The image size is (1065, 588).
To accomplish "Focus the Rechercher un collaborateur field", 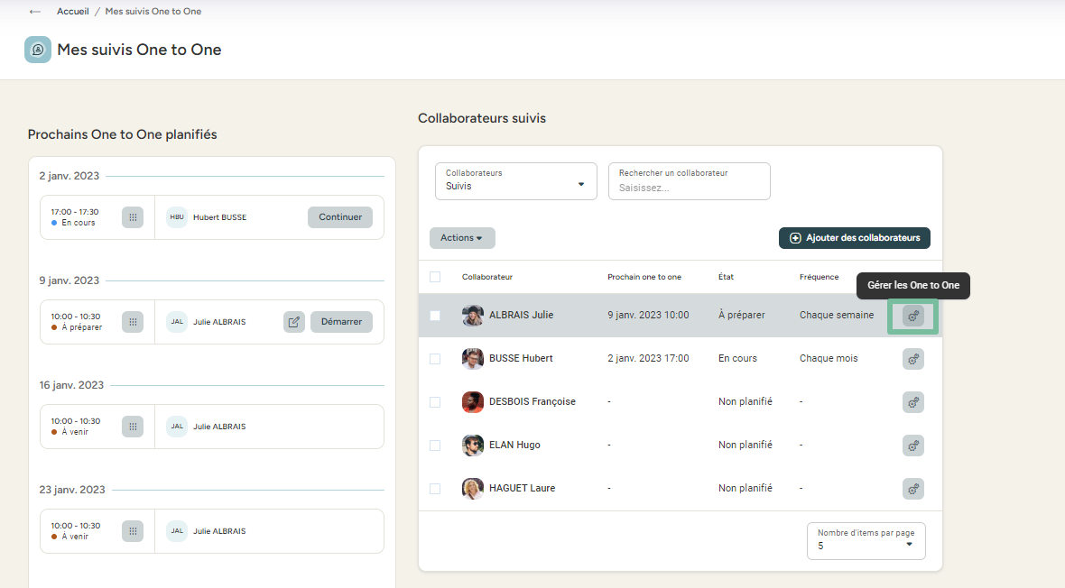I will tap(689, 187).
